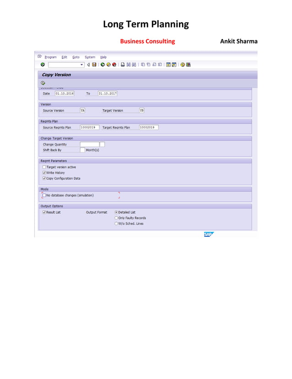
Task: Click the Date from field 01.10.2016
Action: [65, 93]
